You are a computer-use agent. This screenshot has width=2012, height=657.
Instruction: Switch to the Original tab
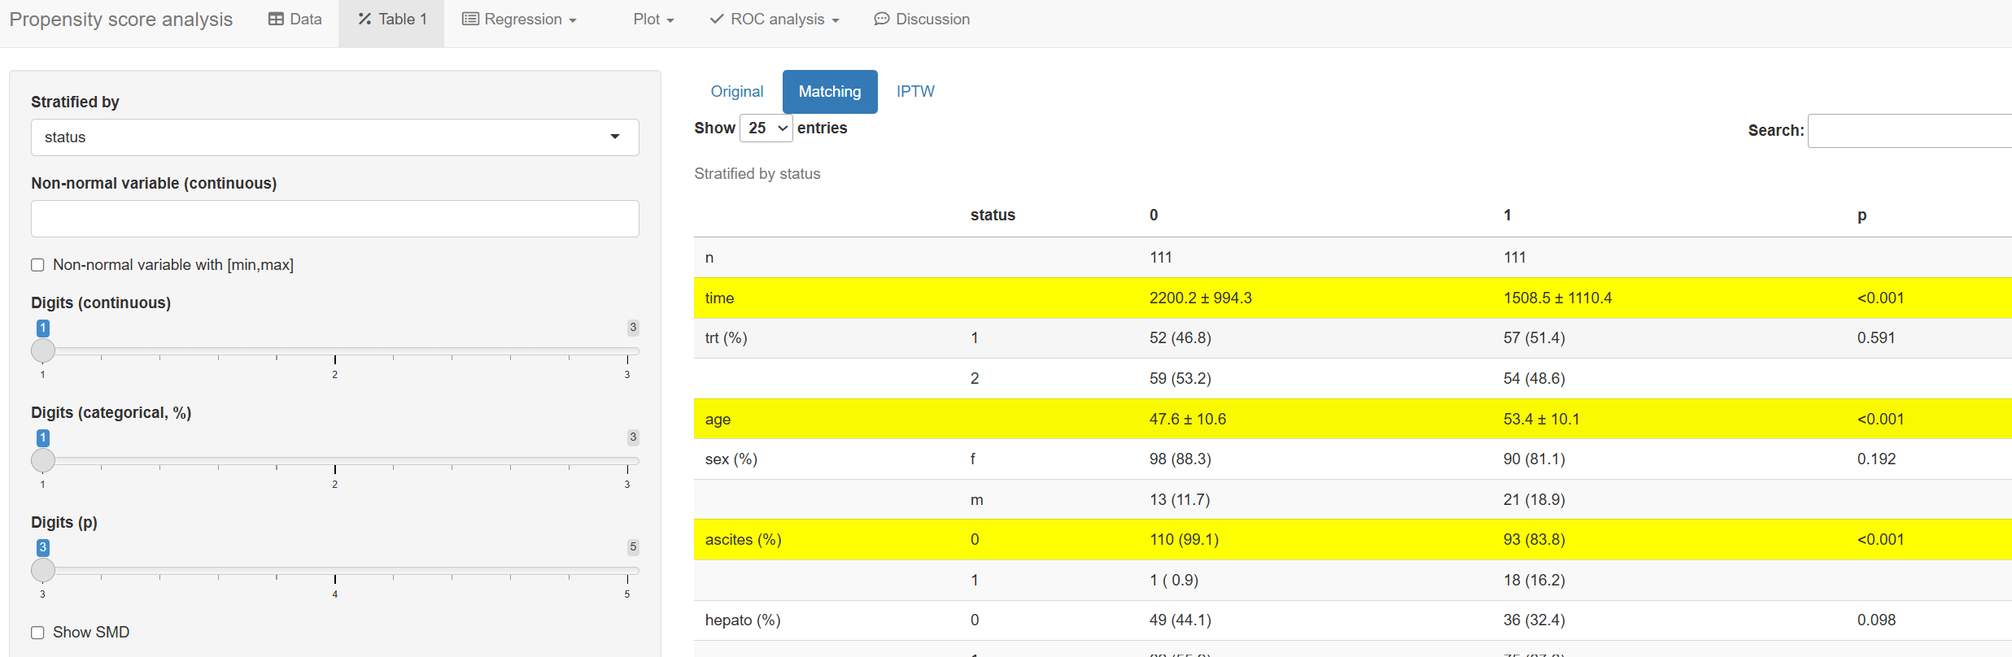click(x=736, y=92)
